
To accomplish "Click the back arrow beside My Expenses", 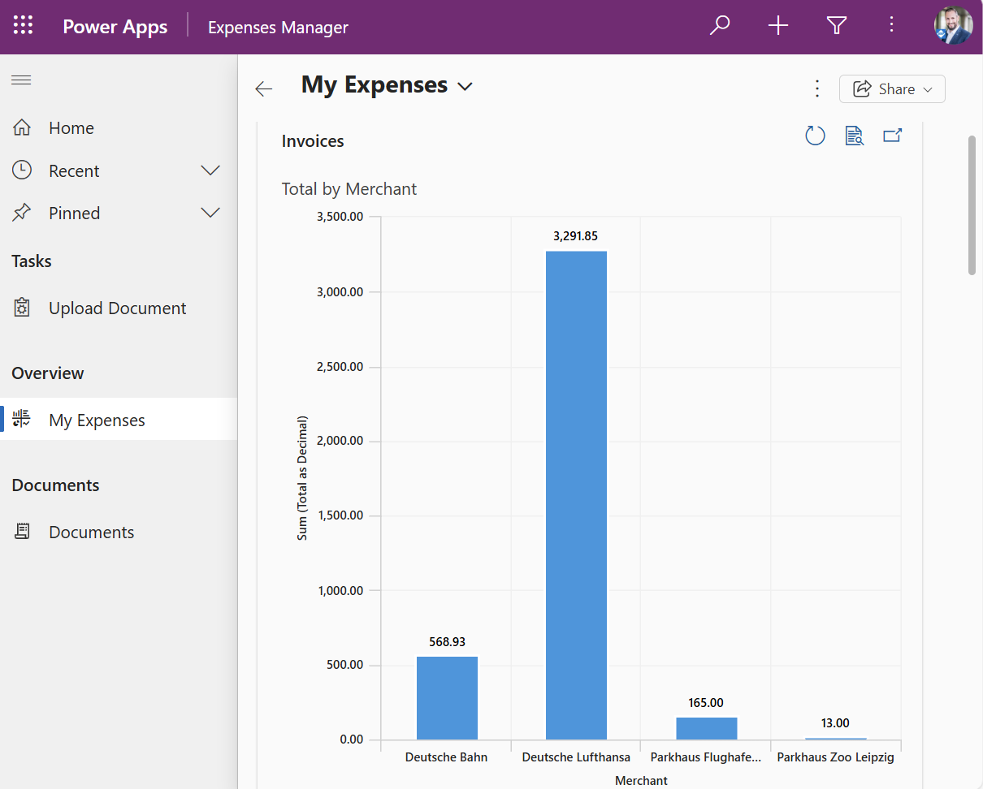I will coord(264,89).
